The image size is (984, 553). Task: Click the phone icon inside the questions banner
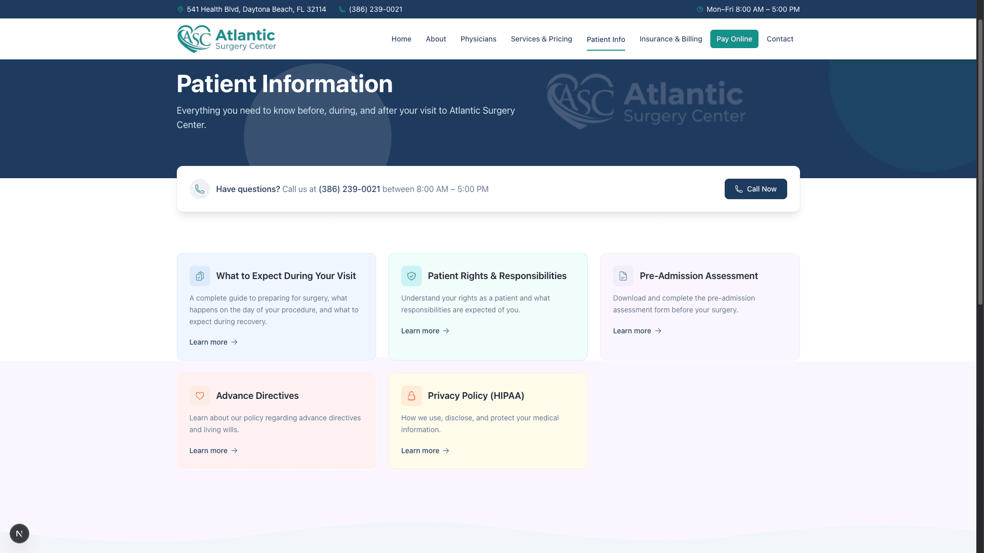point(200,189)
